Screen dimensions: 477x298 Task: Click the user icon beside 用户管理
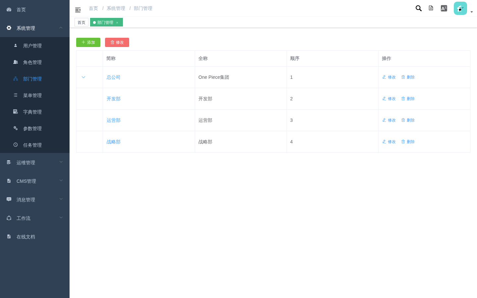[16, 46]
